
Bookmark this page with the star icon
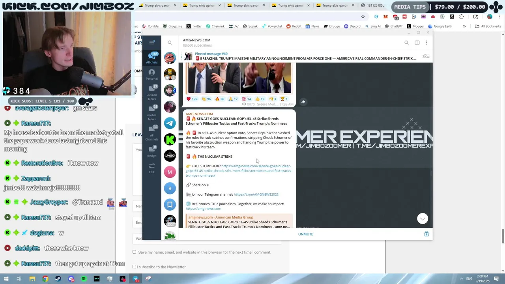363,17
